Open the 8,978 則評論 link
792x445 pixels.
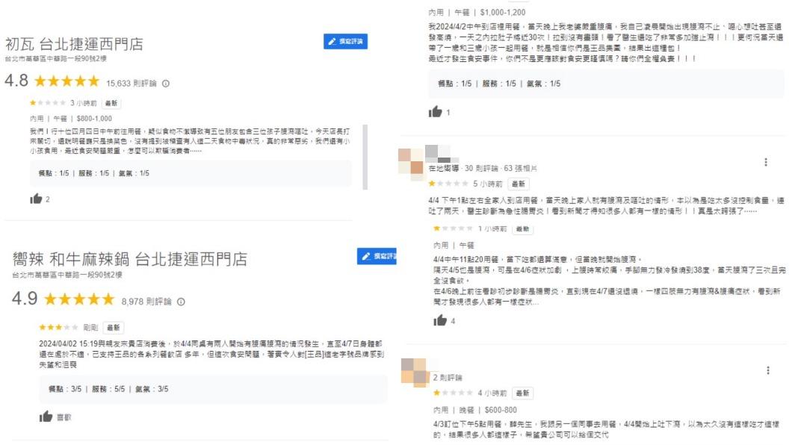146,302
